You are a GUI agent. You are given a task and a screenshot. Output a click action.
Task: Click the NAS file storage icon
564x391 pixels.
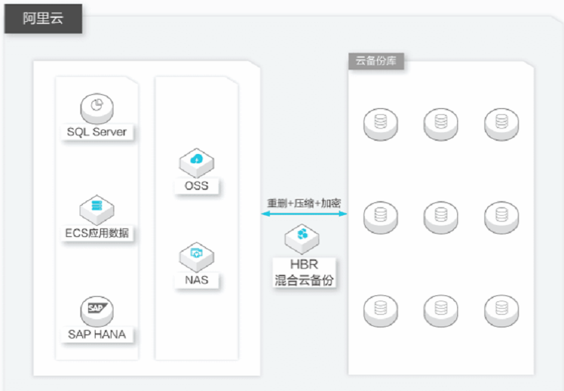(x=196, y=257)
